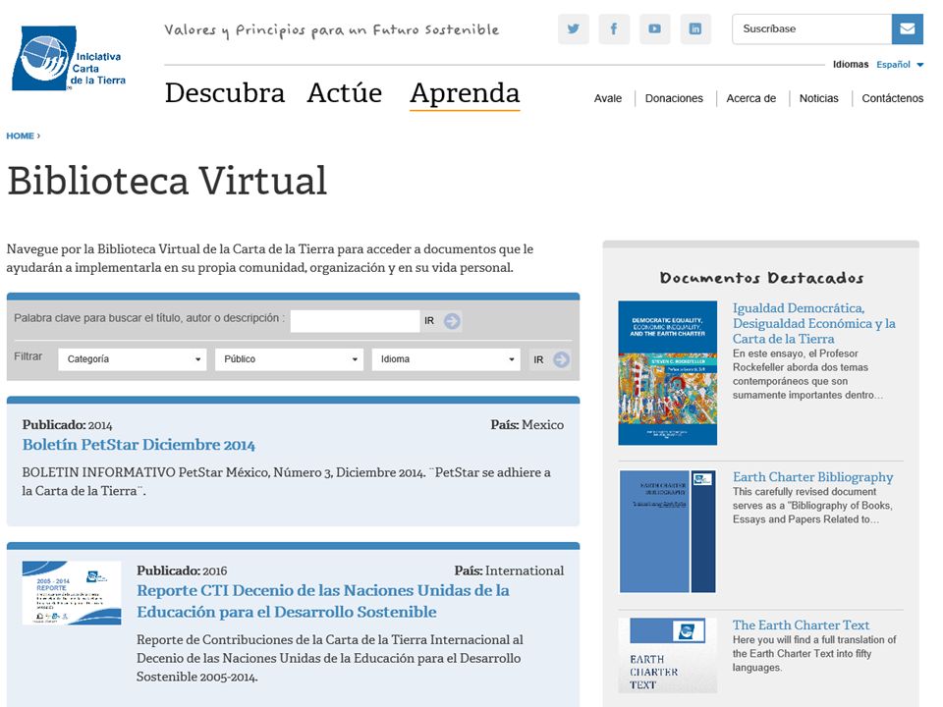Screen dimensions: 943x707
Task: Expand the Público filter dropdown
Action: click(x=289, y=359)
